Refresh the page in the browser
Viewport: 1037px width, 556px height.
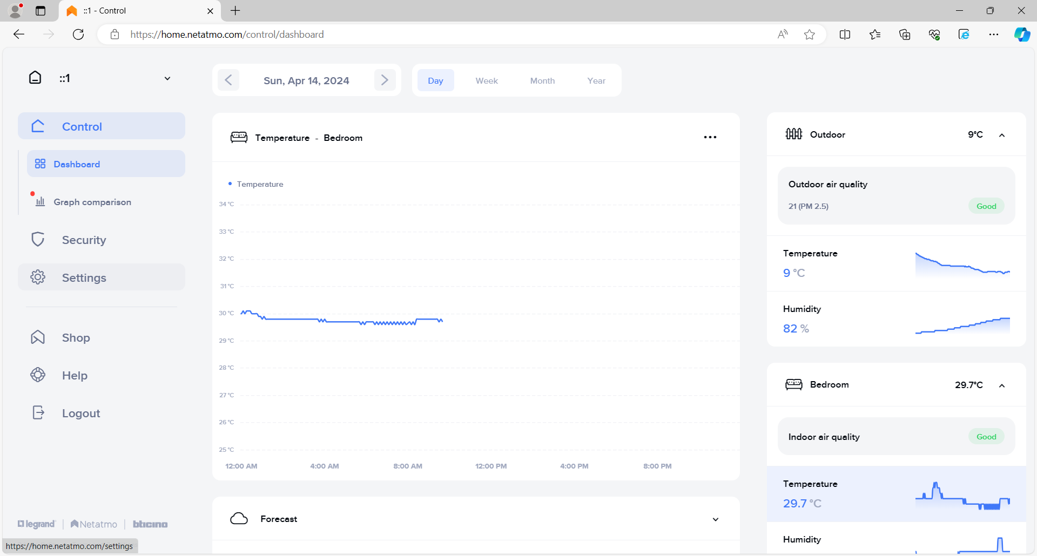pyautogui.click(x=78, y=35)
